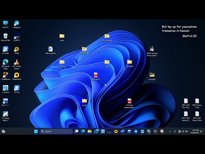Click the battery tray icon

coord(187,131)
